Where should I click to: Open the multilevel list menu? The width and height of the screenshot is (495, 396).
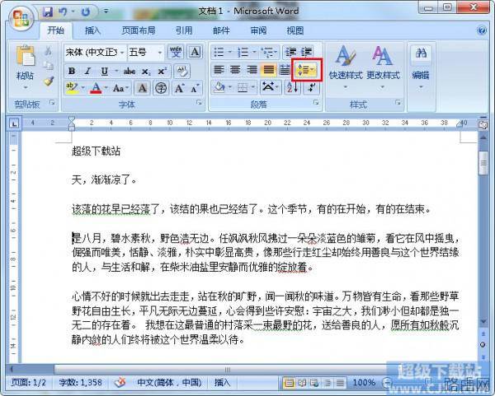(x=269, y=52)
